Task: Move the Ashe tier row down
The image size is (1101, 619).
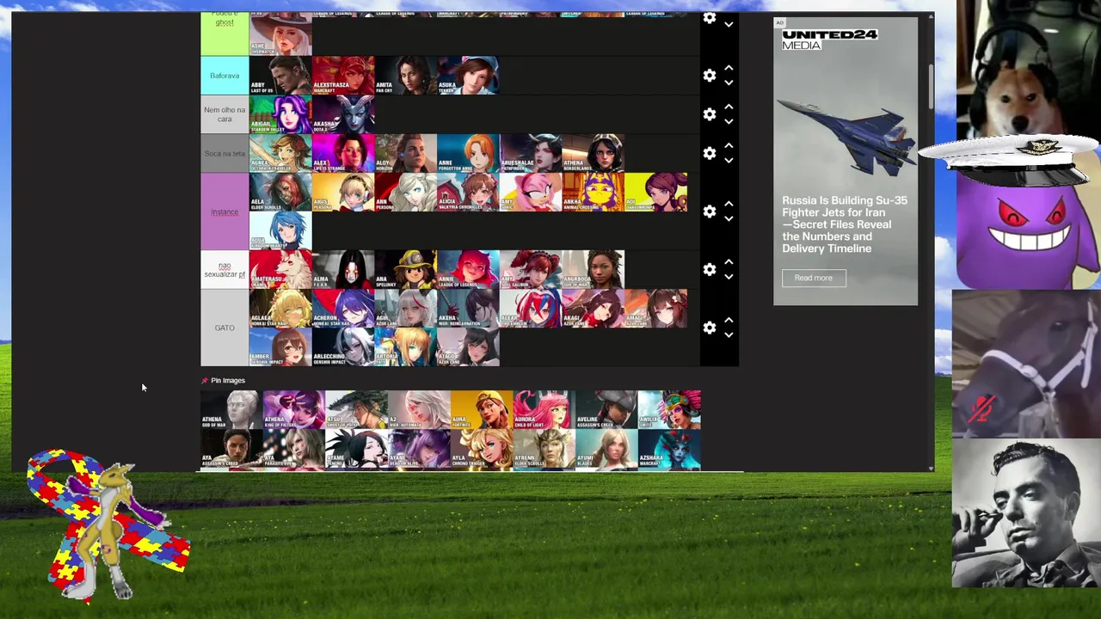Action: click(729, 25)
